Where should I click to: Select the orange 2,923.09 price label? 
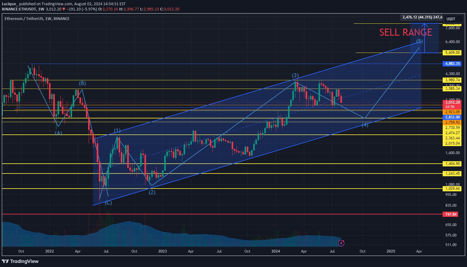pos(452,112)
